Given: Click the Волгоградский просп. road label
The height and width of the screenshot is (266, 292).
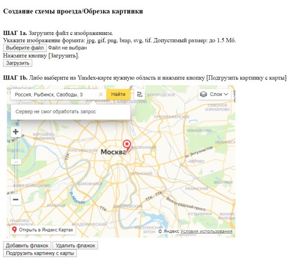Looking at the screenshot, I should 186,204.
